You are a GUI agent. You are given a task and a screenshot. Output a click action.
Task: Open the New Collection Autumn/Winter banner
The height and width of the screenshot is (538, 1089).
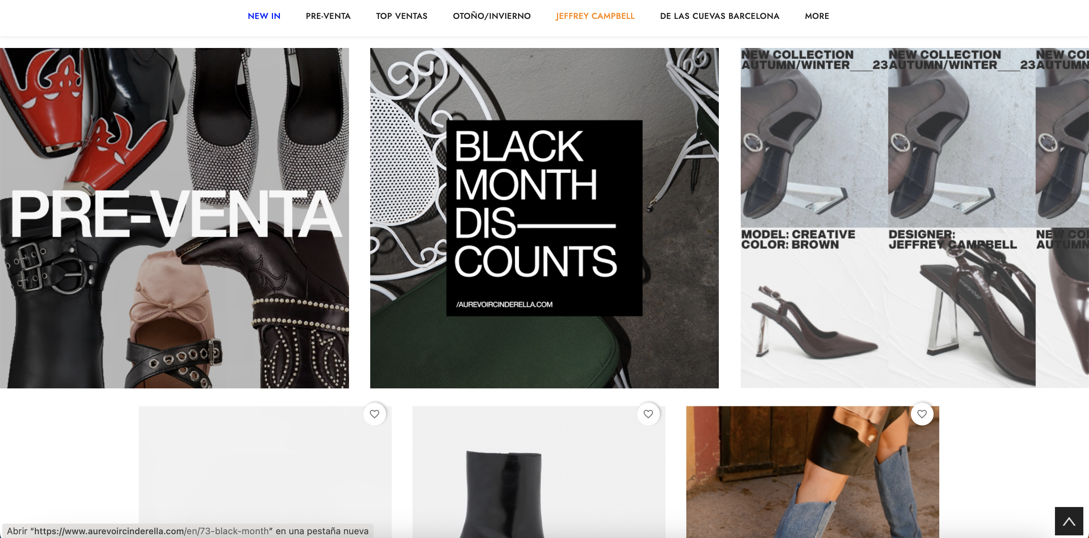pos(914,218)
